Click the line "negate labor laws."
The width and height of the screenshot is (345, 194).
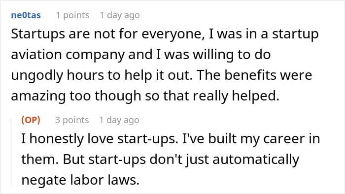click(80, 180)
